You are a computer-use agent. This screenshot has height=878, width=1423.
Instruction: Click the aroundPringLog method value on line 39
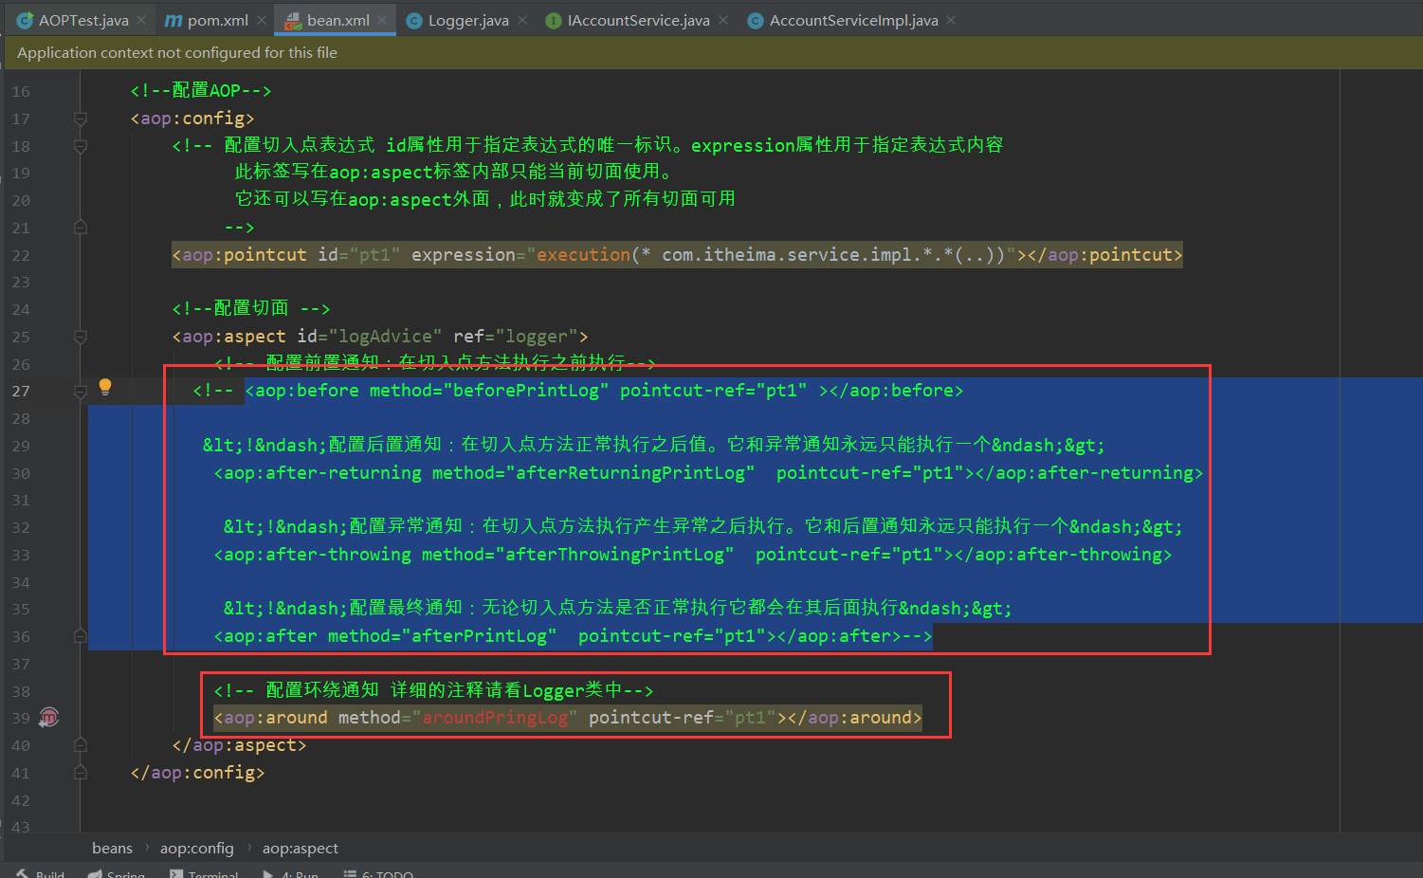pos(495,718)
